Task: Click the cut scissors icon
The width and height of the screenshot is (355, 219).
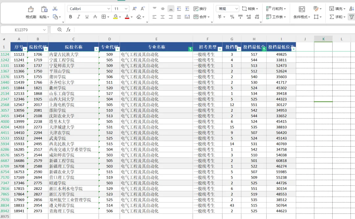Action: 55,9
